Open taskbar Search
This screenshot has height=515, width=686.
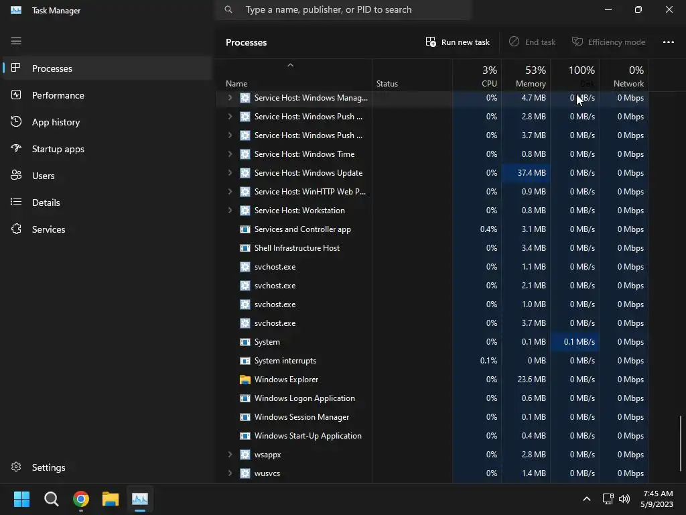coord(51,499)
